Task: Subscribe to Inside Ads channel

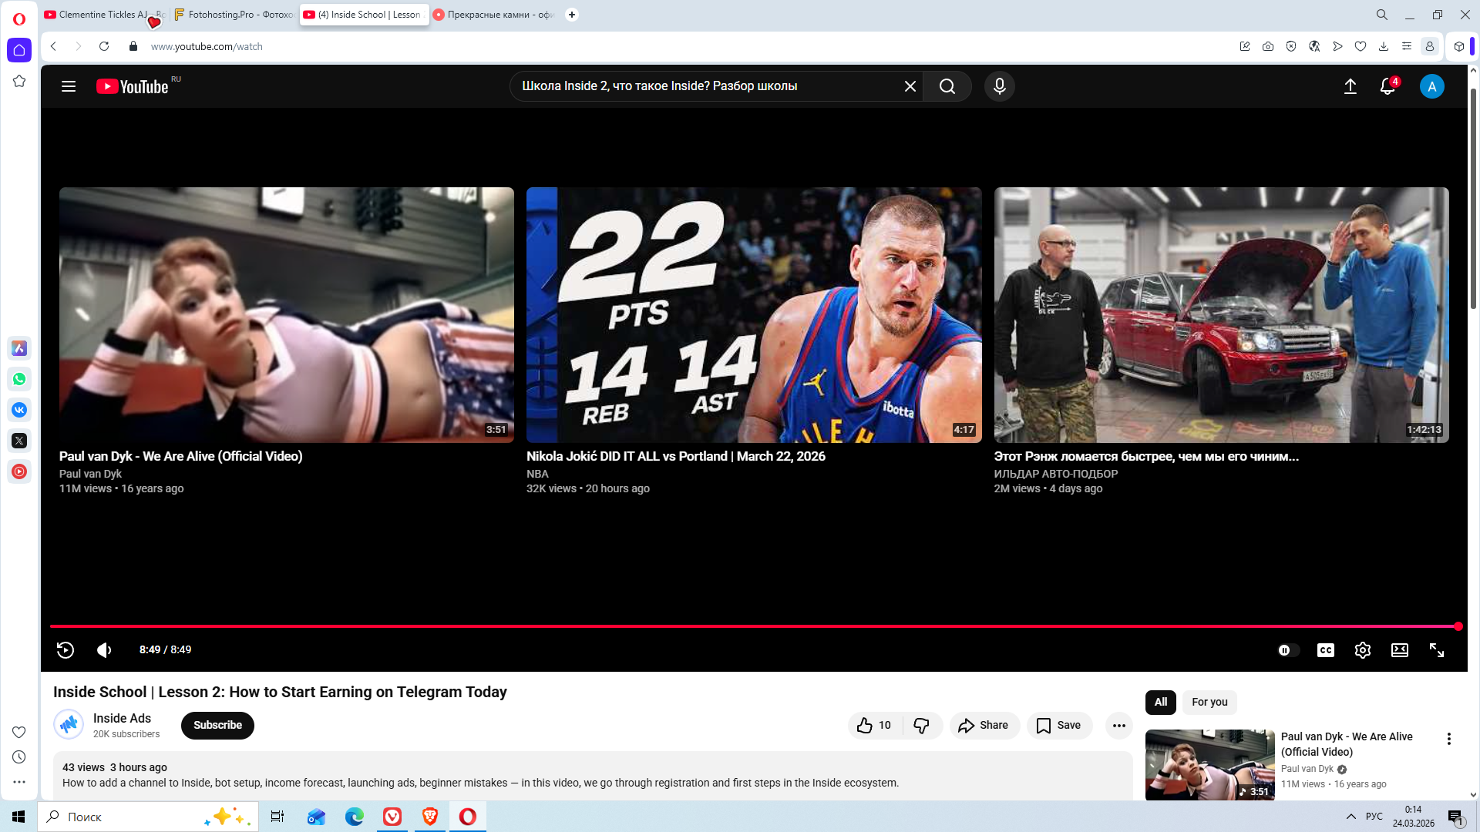Action: (x=217, y=725)
